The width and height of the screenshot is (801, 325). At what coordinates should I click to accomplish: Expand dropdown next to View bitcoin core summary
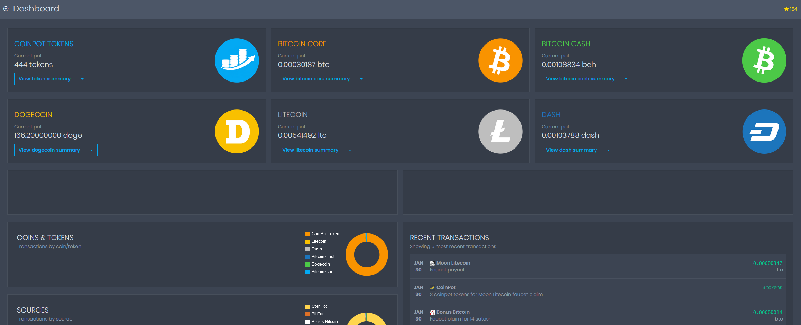tap(361, 79)
